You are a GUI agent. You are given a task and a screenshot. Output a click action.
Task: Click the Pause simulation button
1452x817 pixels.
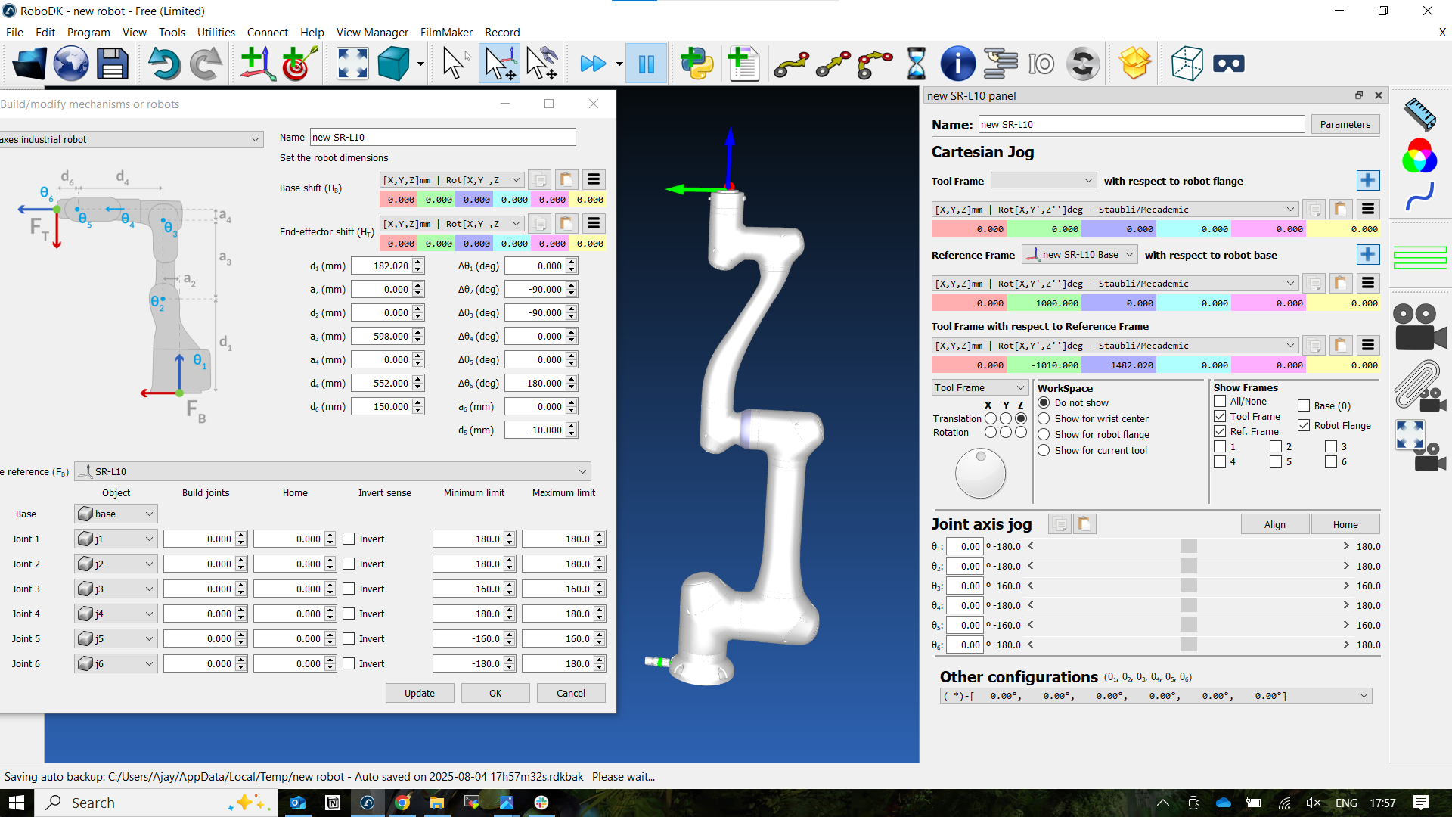point(647,64)
